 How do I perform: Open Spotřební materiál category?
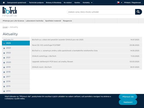[53, 21]
